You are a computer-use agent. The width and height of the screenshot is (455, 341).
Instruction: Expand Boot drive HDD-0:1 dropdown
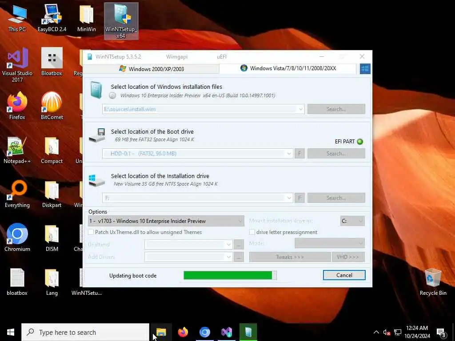[x=289, y=154]
